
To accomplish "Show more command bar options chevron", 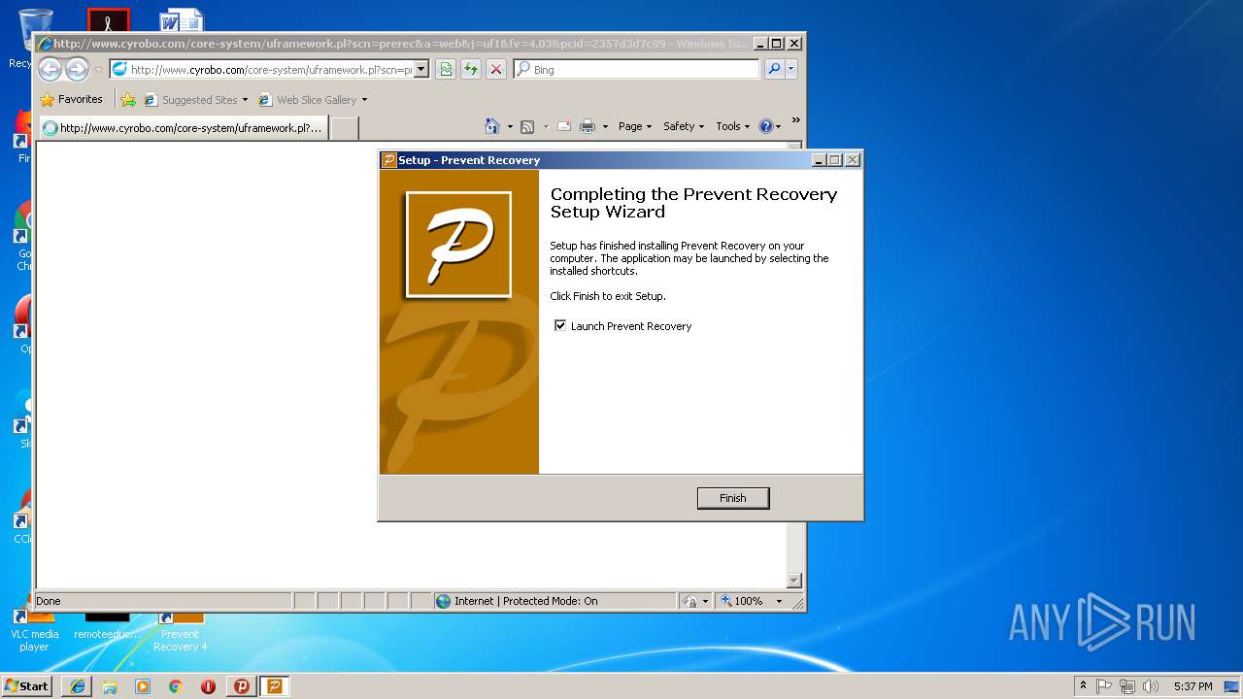I will (x=795, y=120).
